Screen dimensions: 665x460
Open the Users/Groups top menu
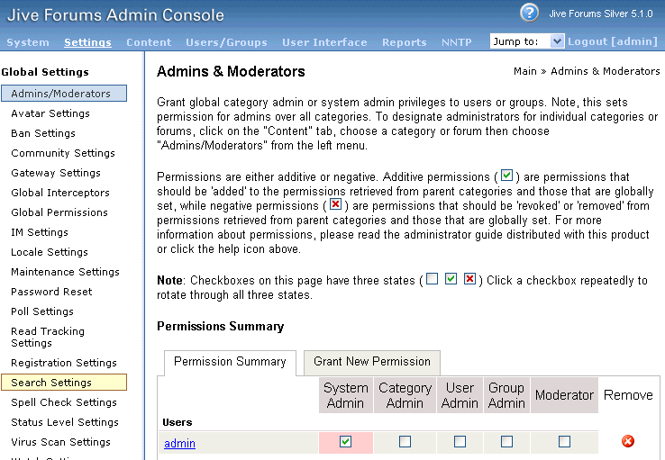pyautogui.click(x=226, y=42)
